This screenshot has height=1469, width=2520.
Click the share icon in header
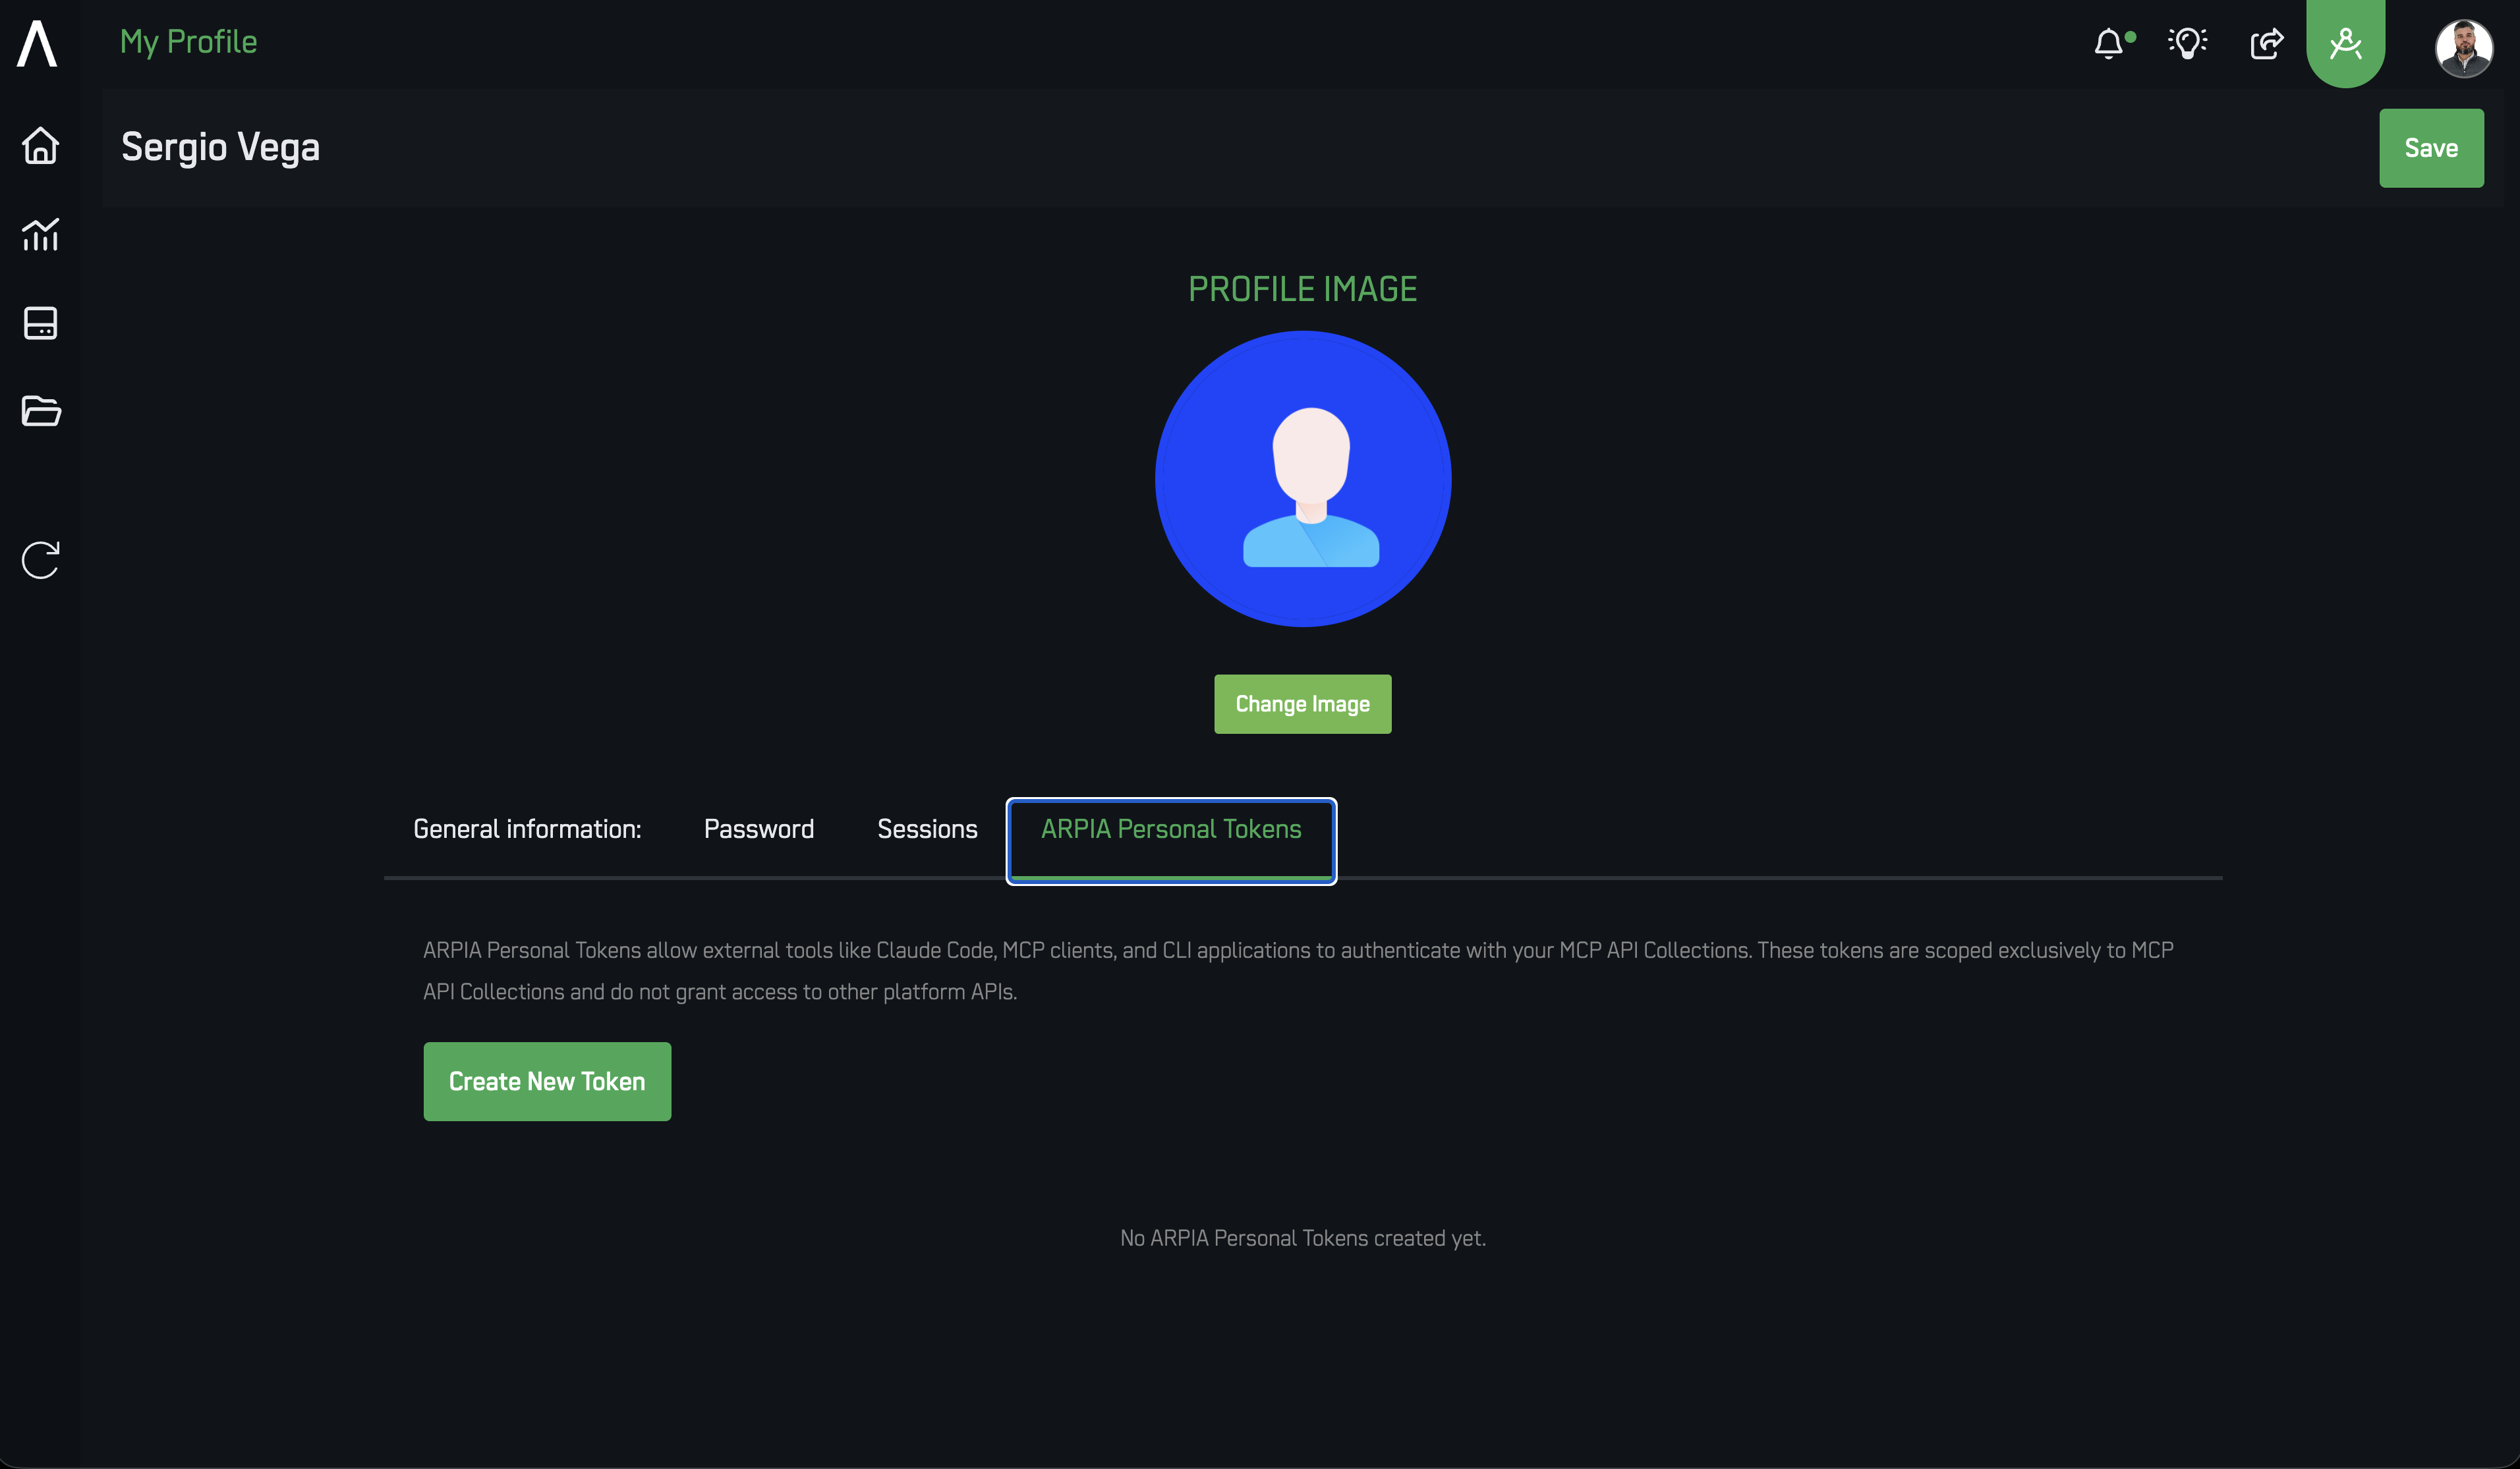[2267, 43]
